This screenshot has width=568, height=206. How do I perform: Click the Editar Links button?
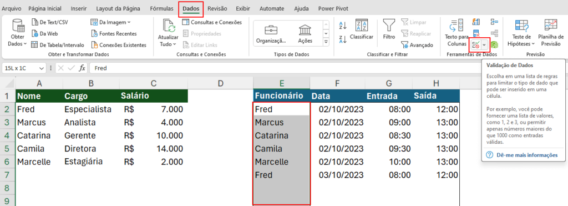coord(200,45)
